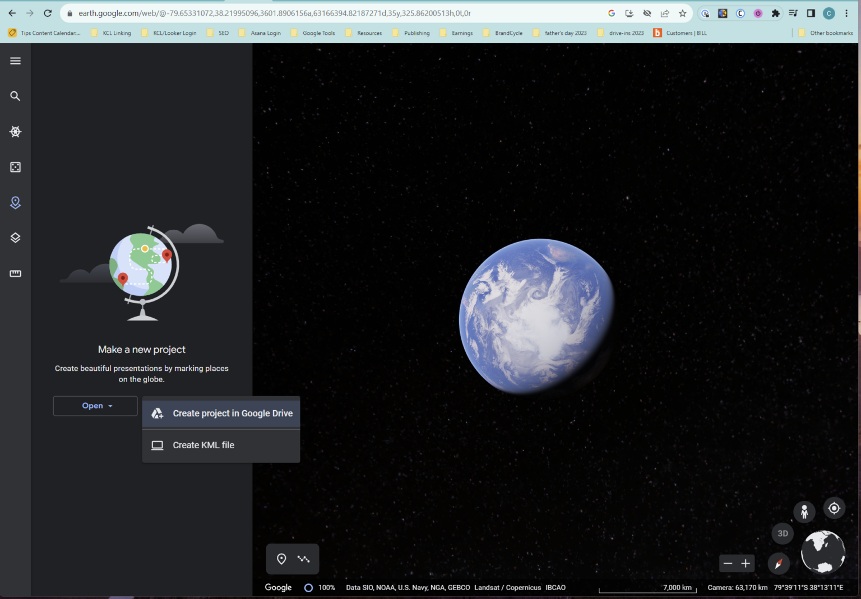Click the Google logo link
This screenshot has width=861, height=599.
pos(277,587)
